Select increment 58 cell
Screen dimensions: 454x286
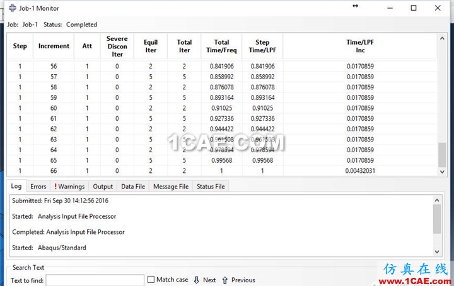click(54, 87)
